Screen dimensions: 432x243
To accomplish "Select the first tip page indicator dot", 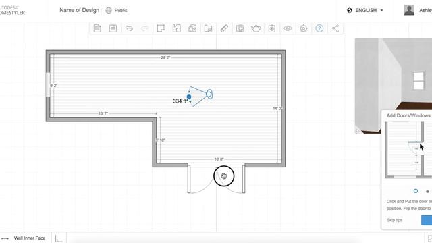I will pyautogui.click(x=416, y=191).
